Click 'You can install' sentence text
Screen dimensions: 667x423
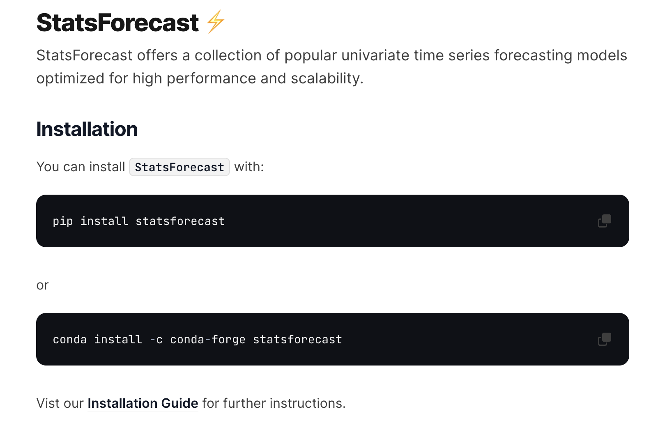pos(80,167)
